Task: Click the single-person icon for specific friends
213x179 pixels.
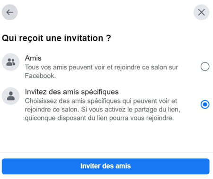Action: coord(10,96)
